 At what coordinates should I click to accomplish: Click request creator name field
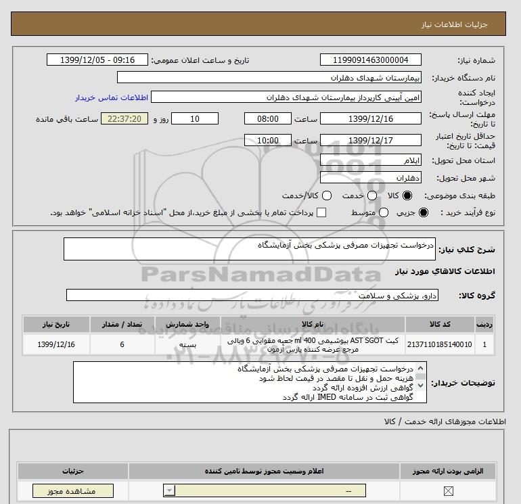click(x=286, y=97)
